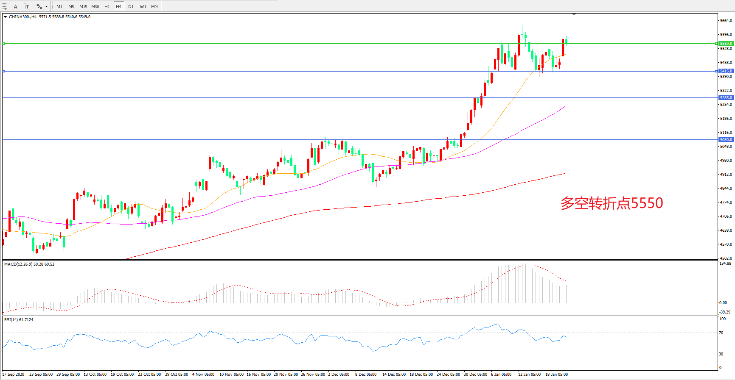Expand the CHINA300 chart title triangle

[x=5, y=17]
